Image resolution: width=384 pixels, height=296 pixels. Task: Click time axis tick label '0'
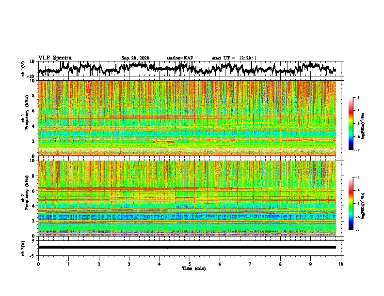(x=38, y=264)
